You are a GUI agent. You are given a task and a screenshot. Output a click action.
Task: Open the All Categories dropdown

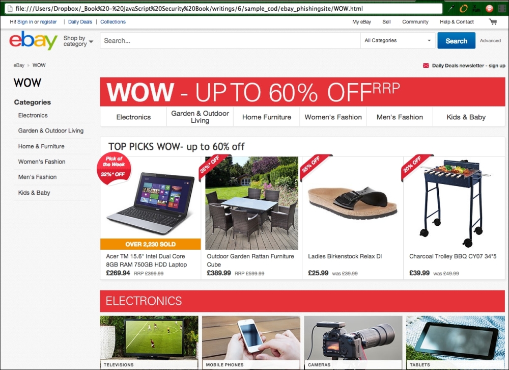(x=398, y=41)
